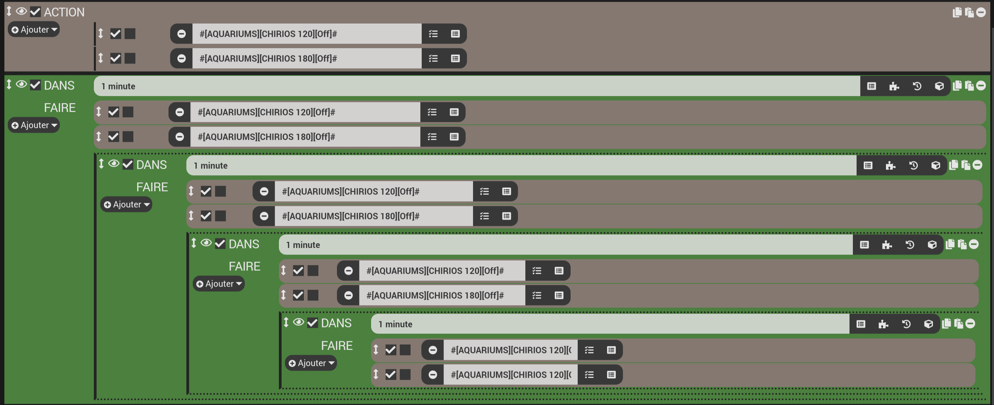Disable the ACTION block checkbox
The height and width of the screenshot is (405, 994).
(x=35, y=11)
